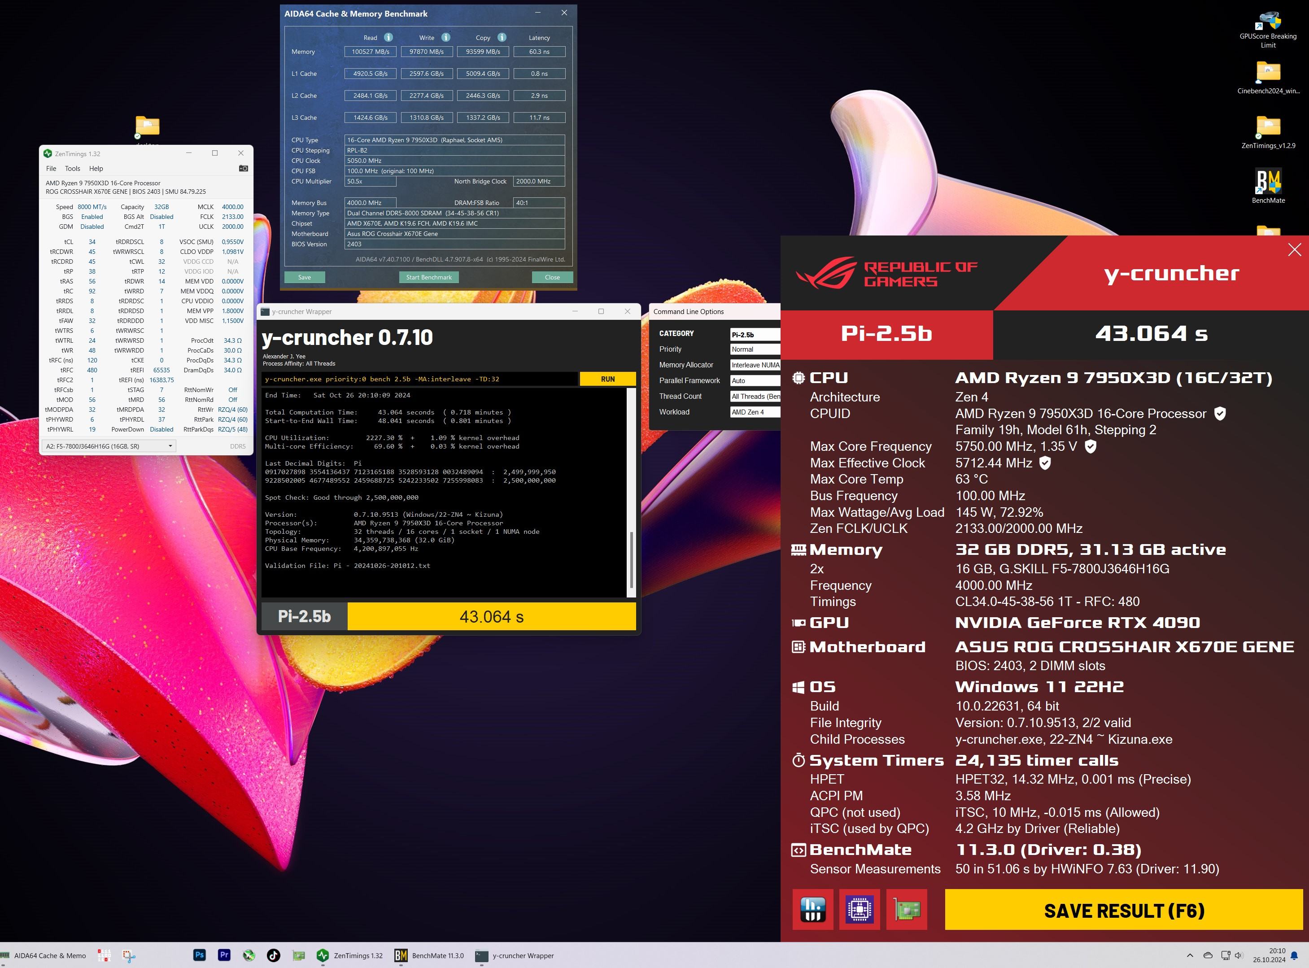
Task: Click the ZenTimings screenshot camera icon
Action: tap(243, 169)
